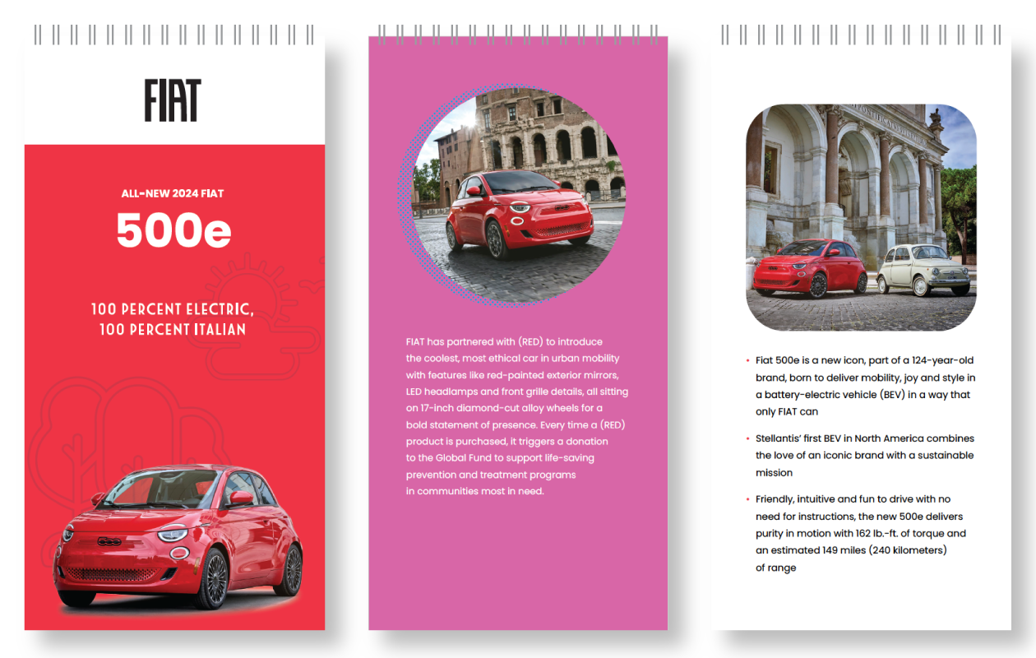Image resolution: width=1036 pixels, height=658 pixels.
Task: Click the "100 PERCENT ITALIAN" line
Action: (x=173, y=329)
